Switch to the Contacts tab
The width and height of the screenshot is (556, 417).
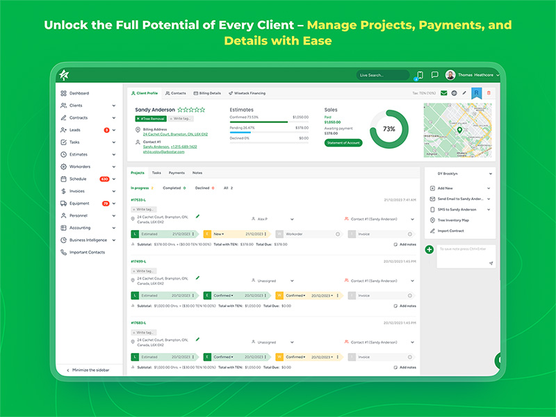pyautogui.click(x=176, y=93)
